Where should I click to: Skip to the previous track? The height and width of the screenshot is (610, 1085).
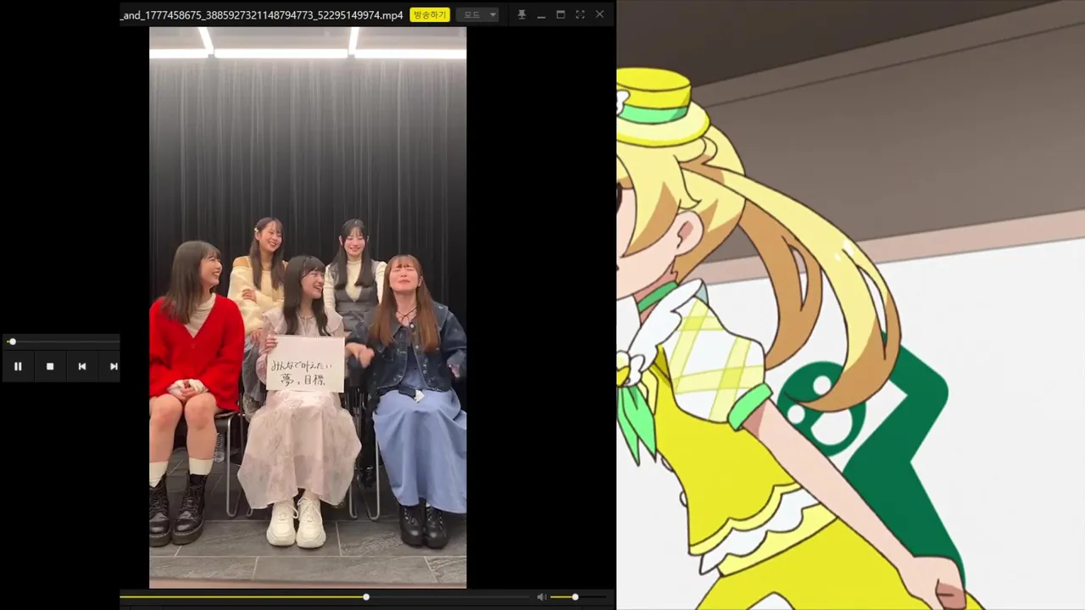[x=82, y=366]
